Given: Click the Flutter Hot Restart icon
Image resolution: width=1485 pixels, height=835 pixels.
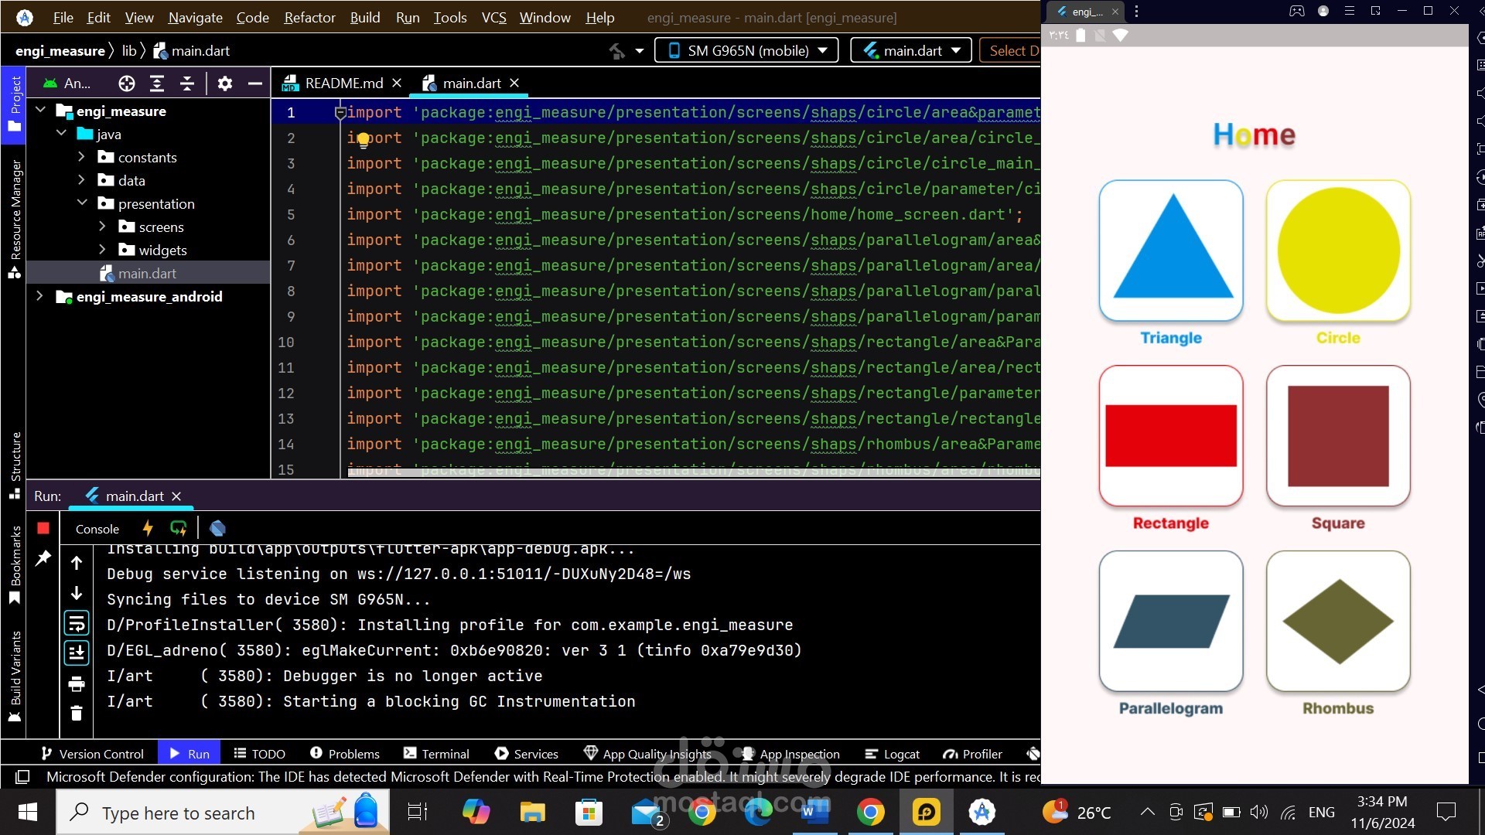Looking at the screenshot, I should coord(179,528).
